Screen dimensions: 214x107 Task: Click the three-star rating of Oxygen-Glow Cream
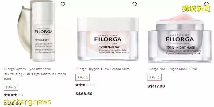(x=84, y=85)
